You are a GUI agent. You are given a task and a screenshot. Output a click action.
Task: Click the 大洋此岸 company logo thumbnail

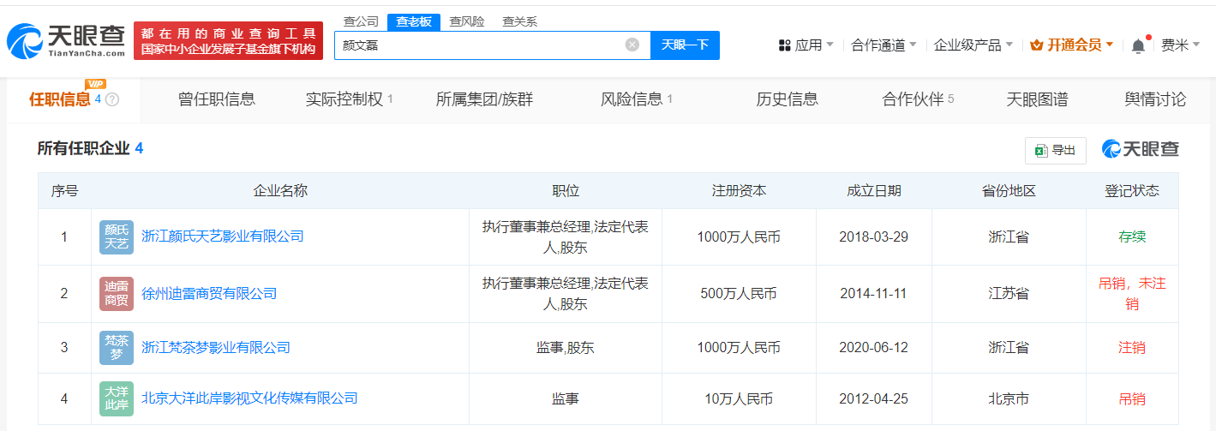click(117, 398)
